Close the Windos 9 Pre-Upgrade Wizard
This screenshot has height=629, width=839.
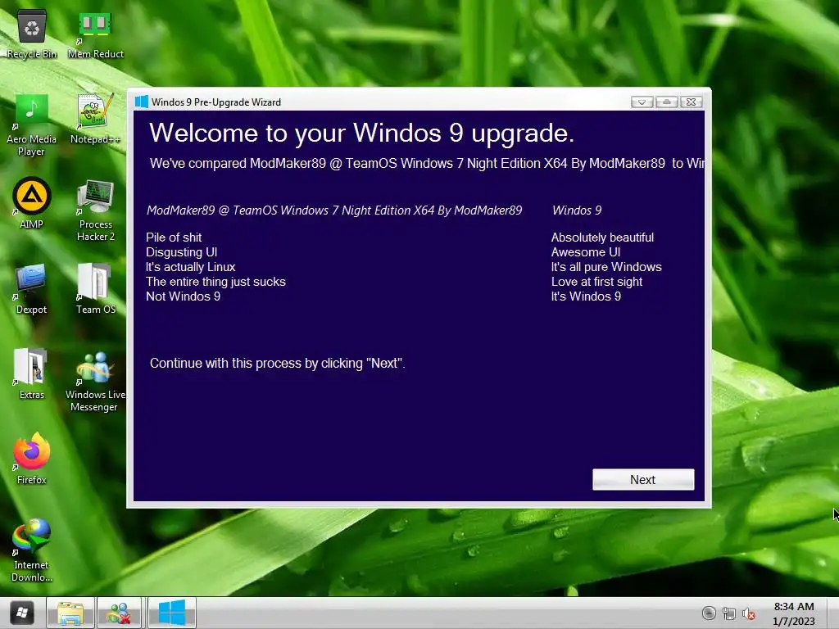[692, 102]
